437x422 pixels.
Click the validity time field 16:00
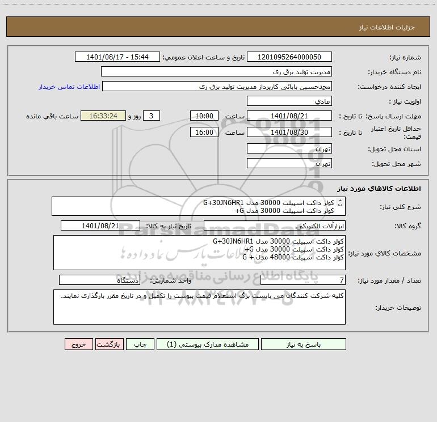204,132
